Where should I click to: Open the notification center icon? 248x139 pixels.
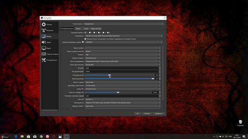pyautogui.click(x=244, y=136)
